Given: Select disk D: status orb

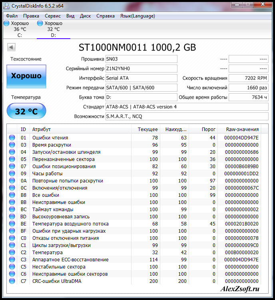Looking at the screenshot, I should pos(40,23).
